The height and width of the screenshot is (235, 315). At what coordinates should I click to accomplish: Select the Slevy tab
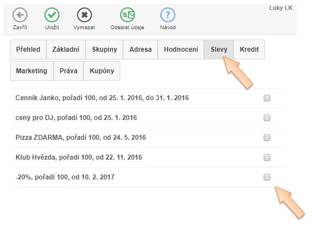219,50
